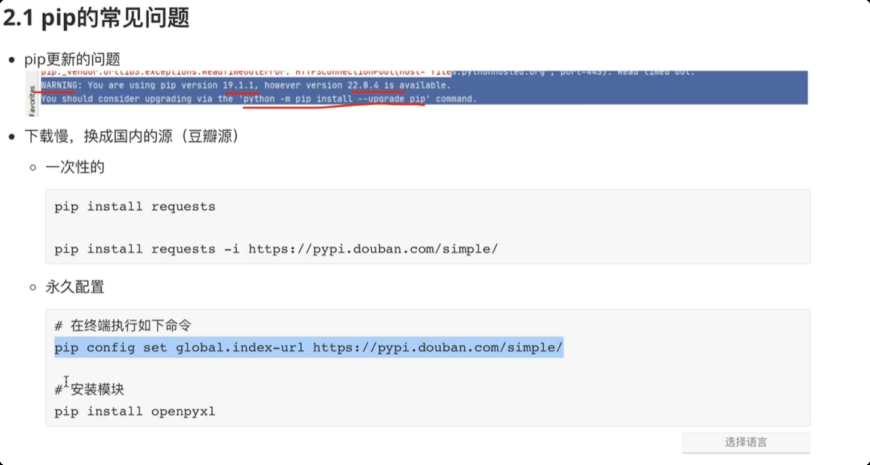This screenshot has height=465, width=870.
Task: Click the embedded pip warning screenshot
Action: coord(418,93)
